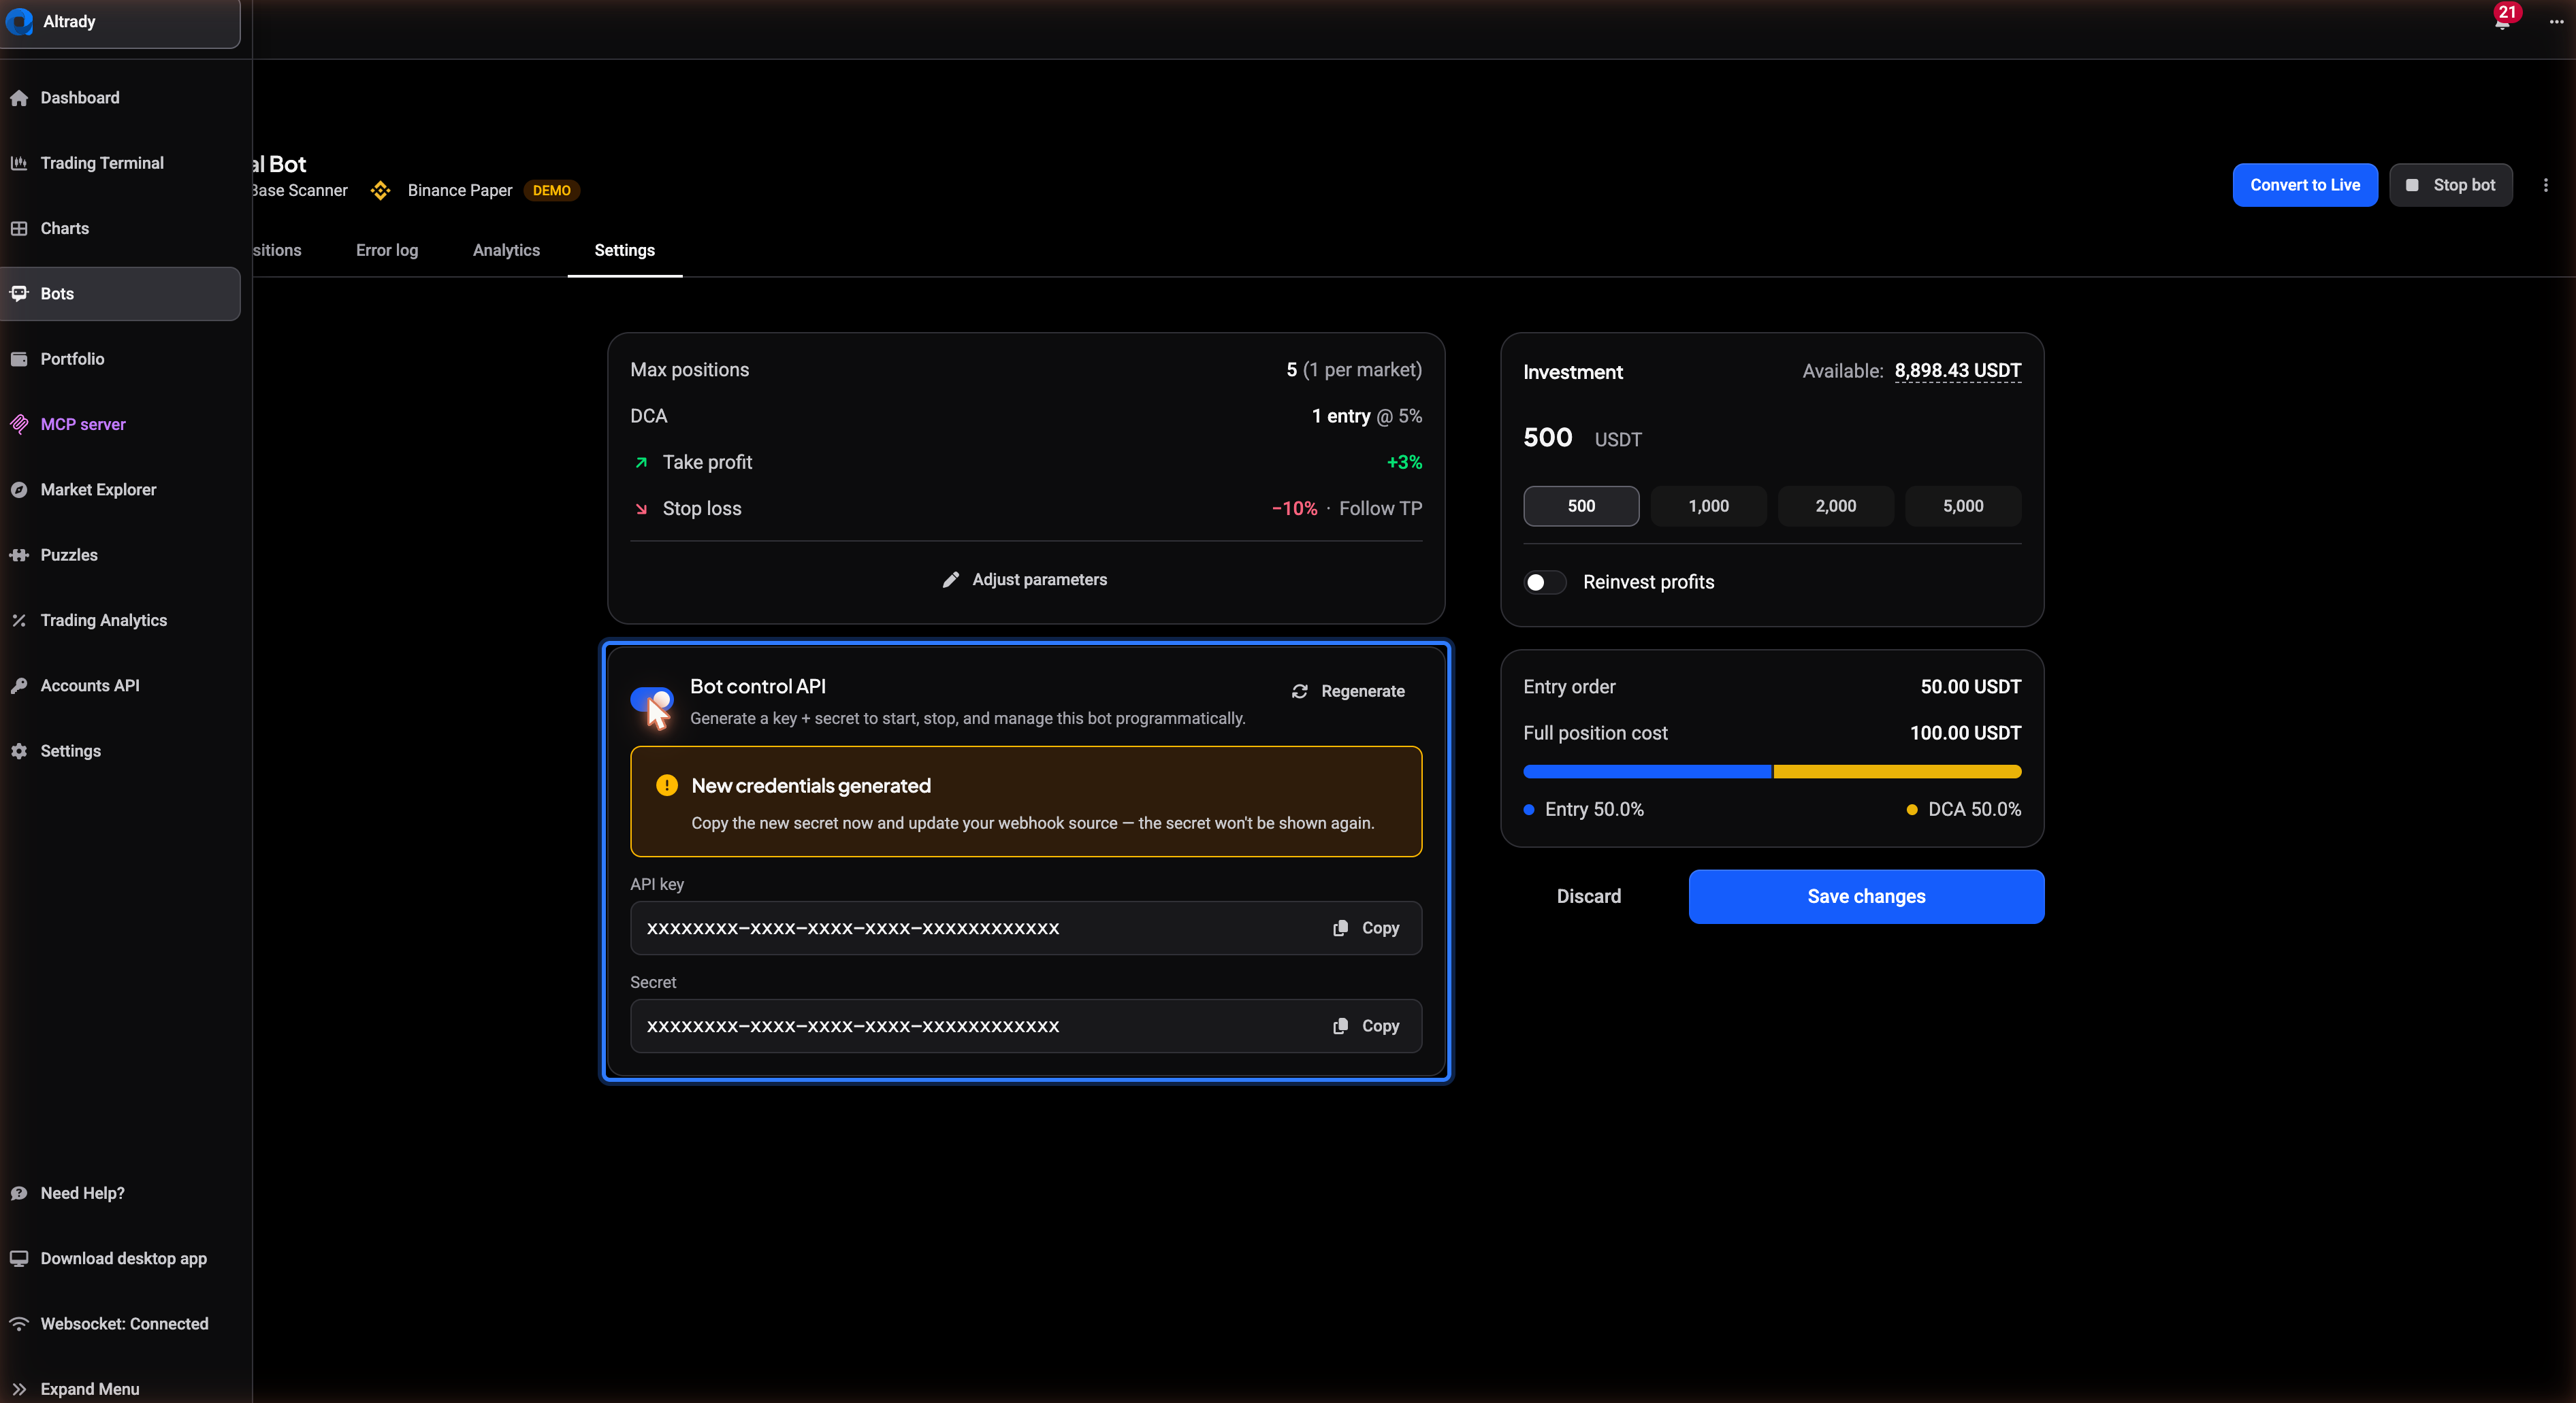Open the Altrady workspace selector
Image resolution: width=2576 pixels, height=1403 pixels.
pyautogui.click(x=120, y=22)
